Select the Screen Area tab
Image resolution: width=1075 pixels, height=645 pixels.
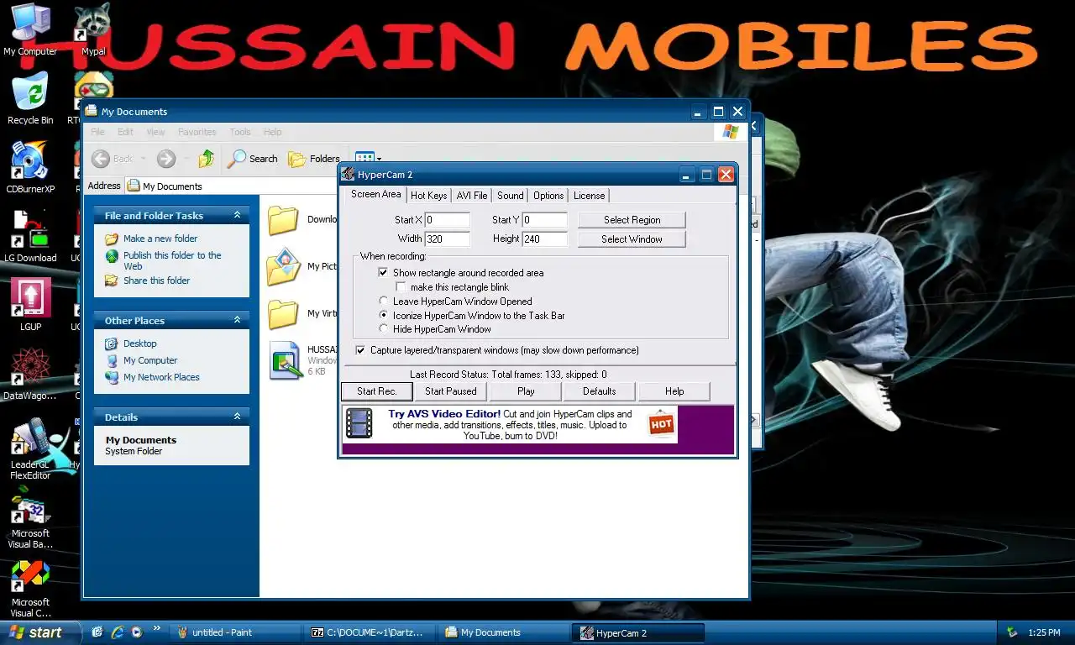(x=375, y=194)
